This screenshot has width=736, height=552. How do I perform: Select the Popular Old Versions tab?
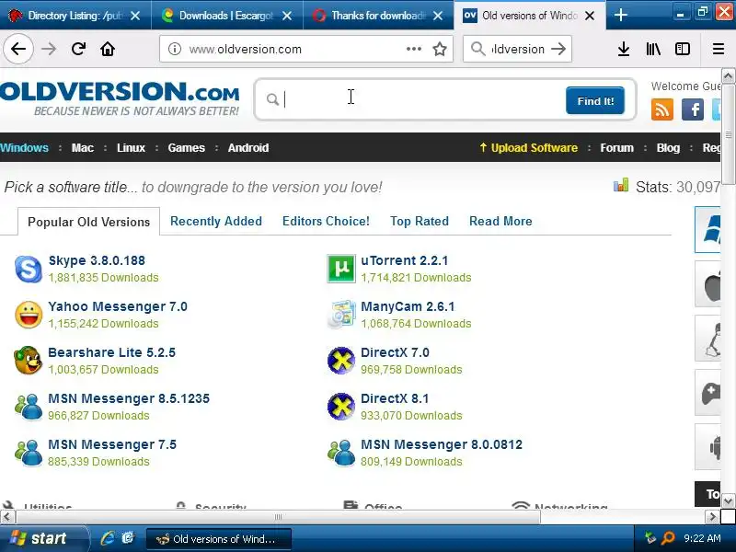coord(88,222)
